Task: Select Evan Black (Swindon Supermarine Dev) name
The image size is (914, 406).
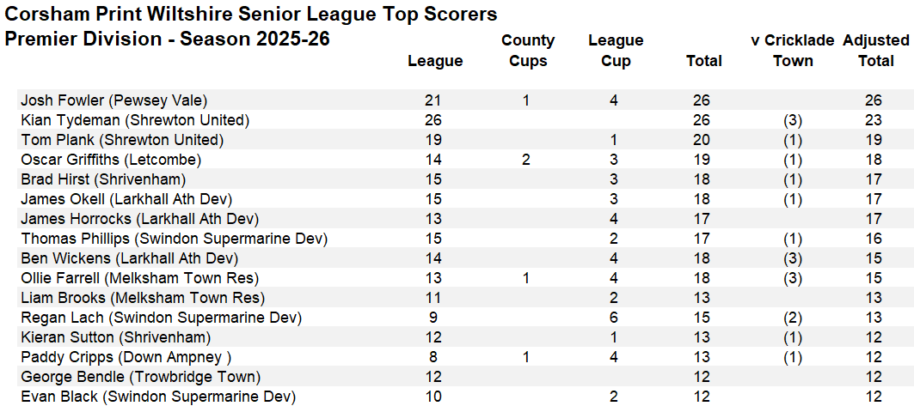Action: 158,397
